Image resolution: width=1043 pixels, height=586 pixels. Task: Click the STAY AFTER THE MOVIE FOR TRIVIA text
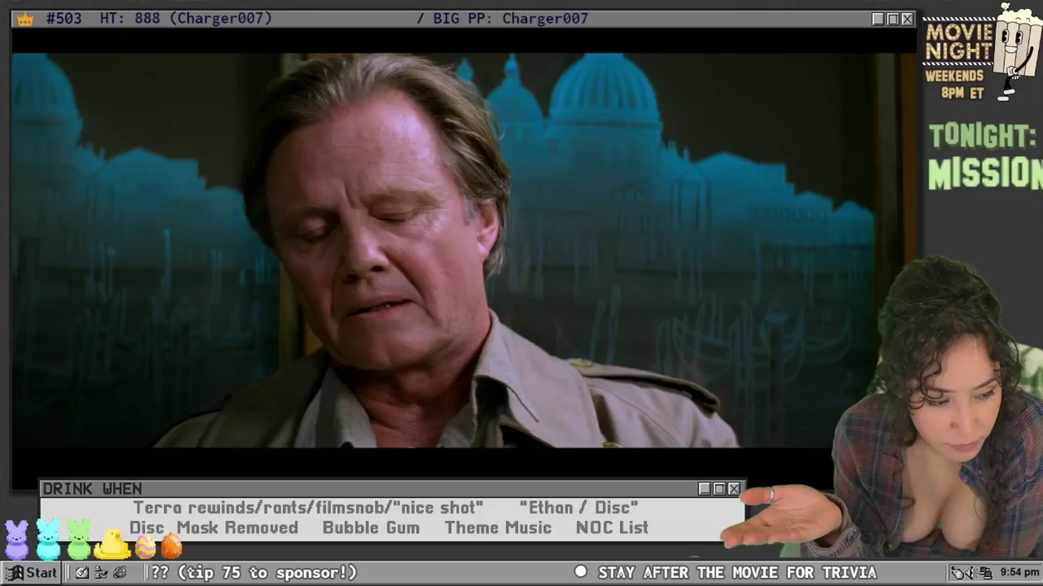[737, 573]
